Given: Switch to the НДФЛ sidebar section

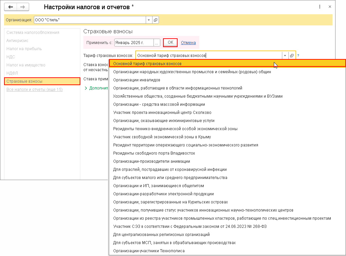Looking at the screenshot, I should [12, 73].
